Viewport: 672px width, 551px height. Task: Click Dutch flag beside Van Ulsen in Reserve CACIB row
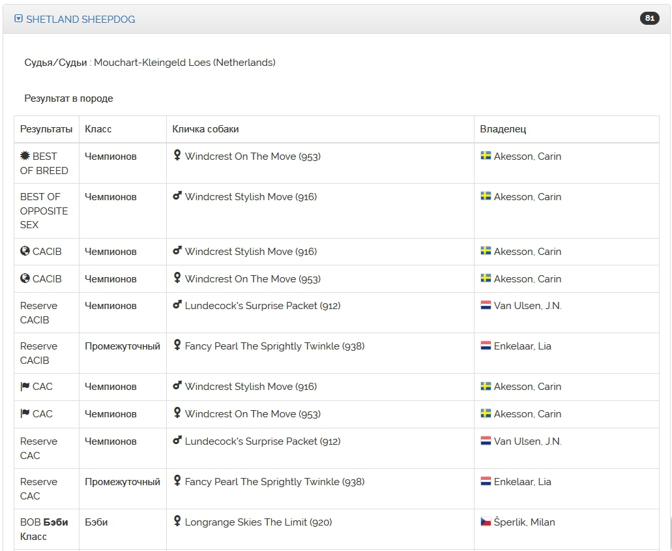(x=486, y=305)
